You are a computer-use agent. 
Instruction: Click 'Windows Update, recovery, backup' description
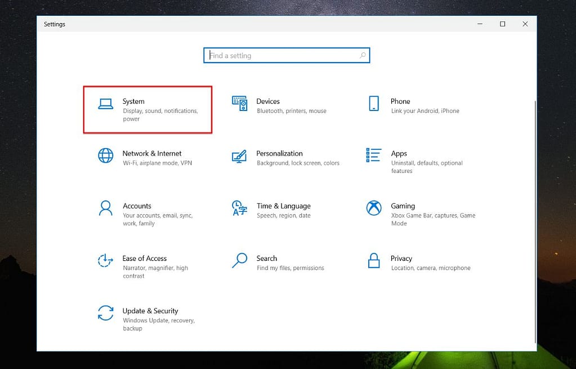point(159,324)
